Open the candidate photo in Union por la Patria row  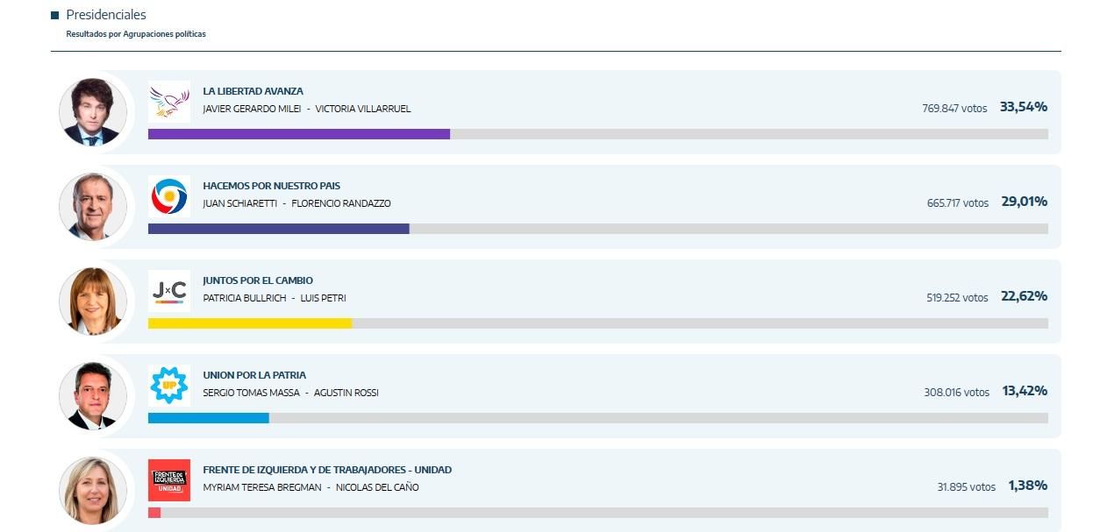(92, 395)
